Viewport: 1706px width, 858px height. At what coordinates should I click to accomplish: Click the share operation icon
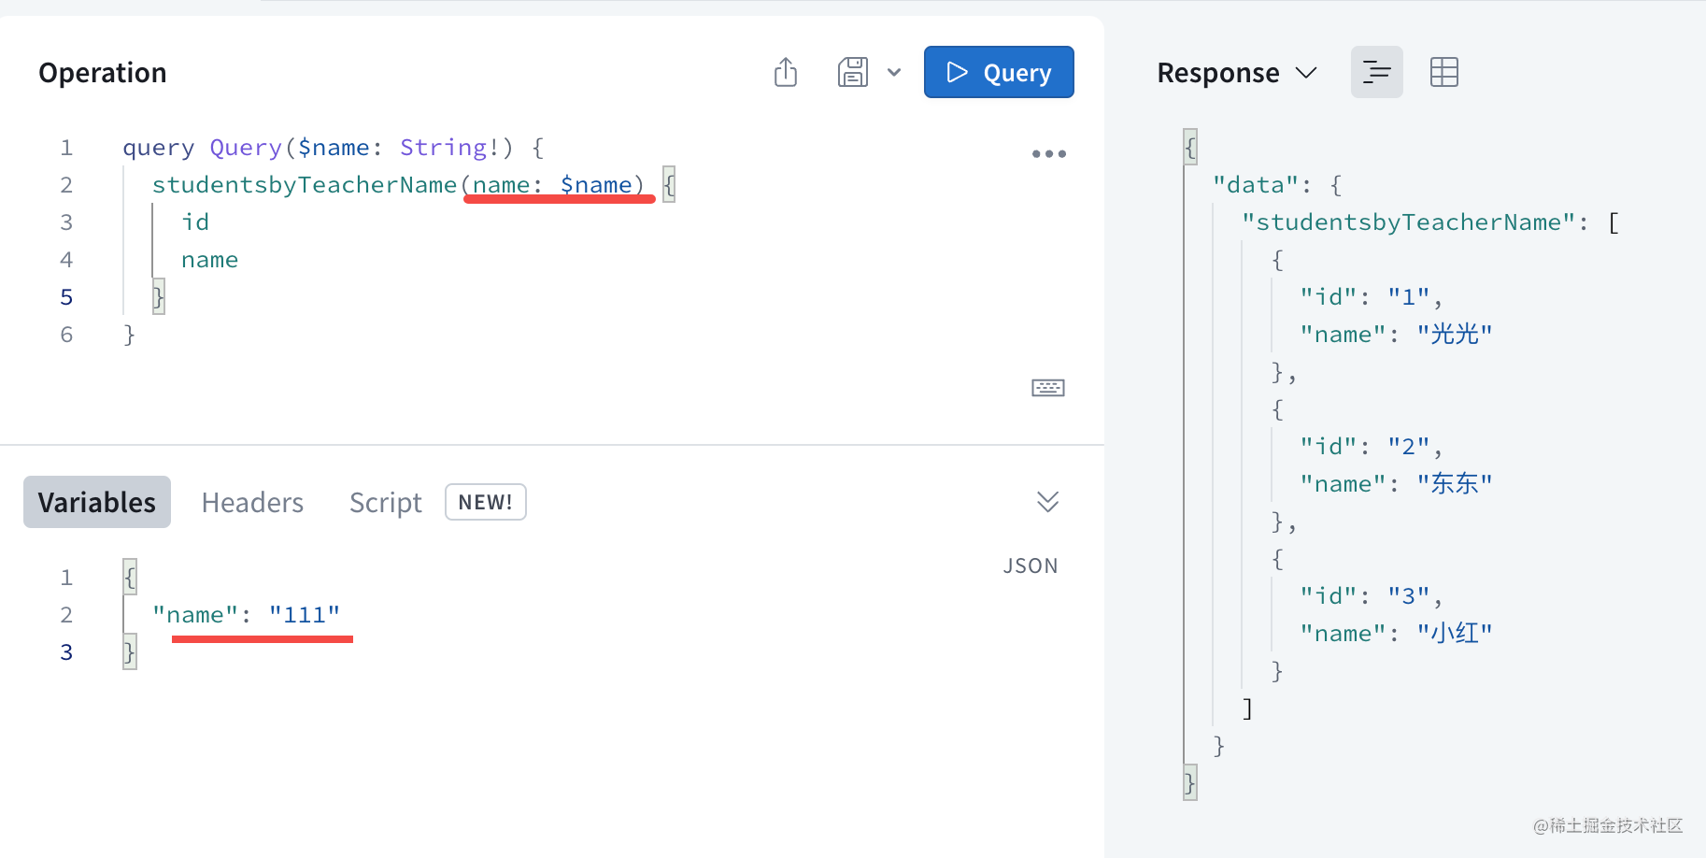tap(785, 72)
